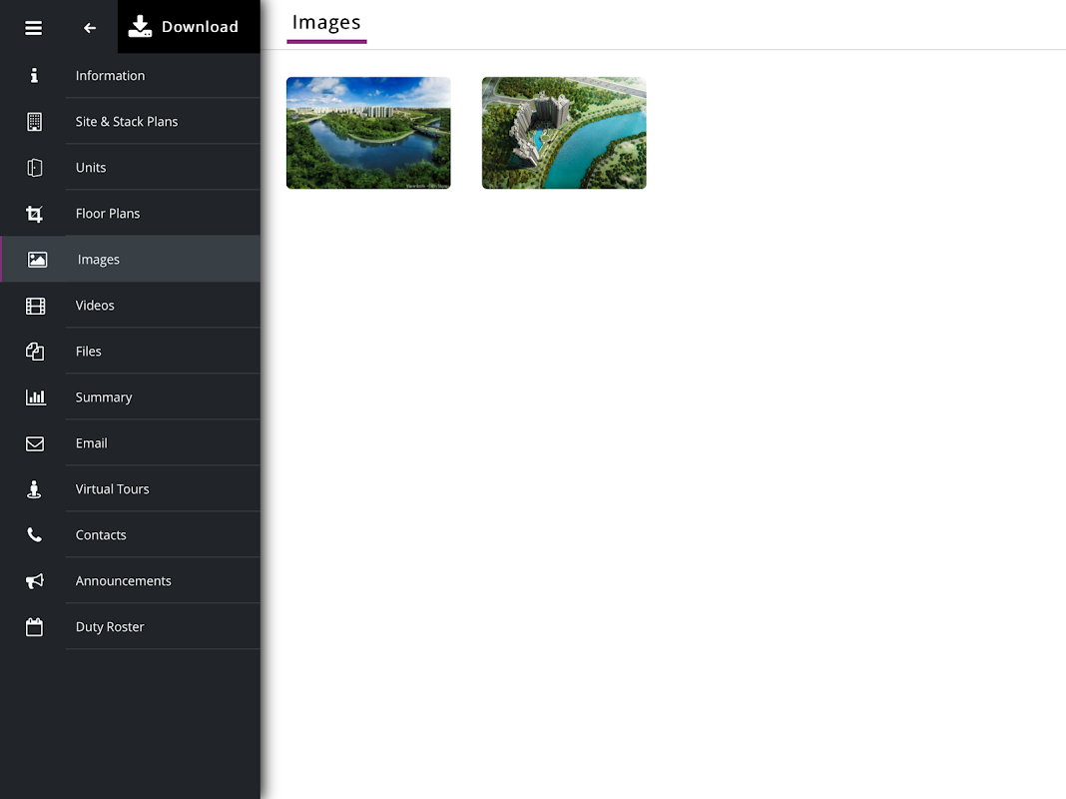Open the river panorama thumbnail
Screen dimensions: 1066x799
tap(368, 133)
